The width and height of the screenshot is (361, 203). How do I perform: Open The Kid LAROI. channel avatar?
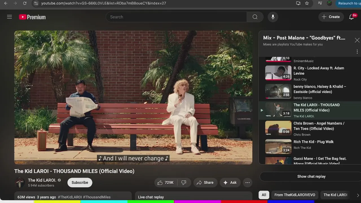20,183
